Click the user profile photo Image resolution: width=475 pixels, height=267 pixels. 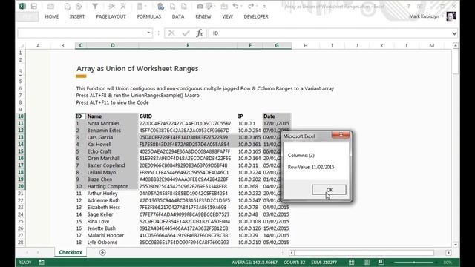(451, 16)
